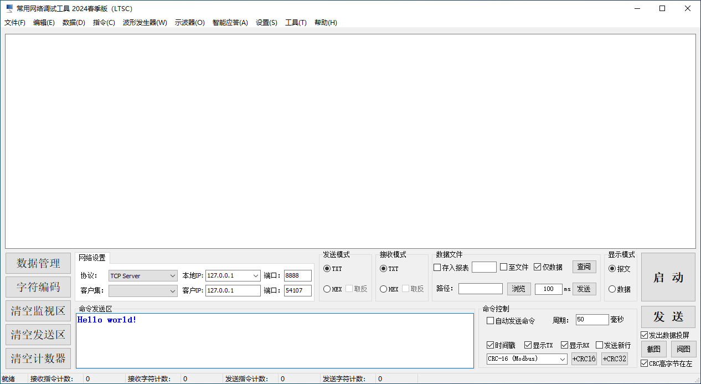Open the 设置(S) menu
Screen dimensions: 701x384
point(266,23)
